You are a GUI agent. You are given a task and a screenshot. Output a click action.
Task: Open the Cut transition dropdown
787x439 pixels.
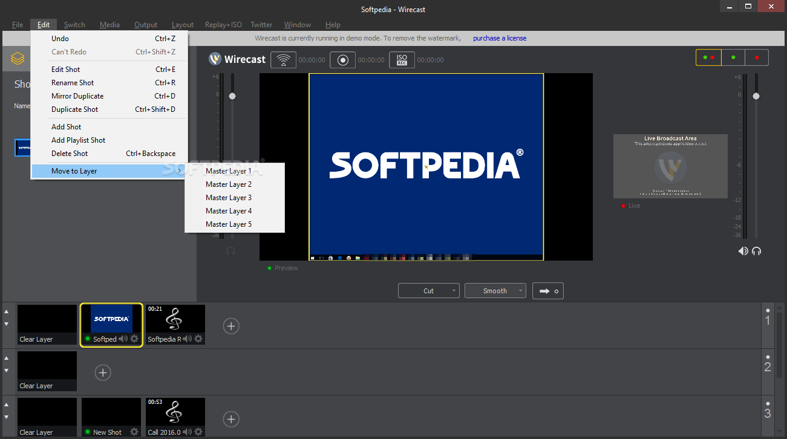(429, 291)
